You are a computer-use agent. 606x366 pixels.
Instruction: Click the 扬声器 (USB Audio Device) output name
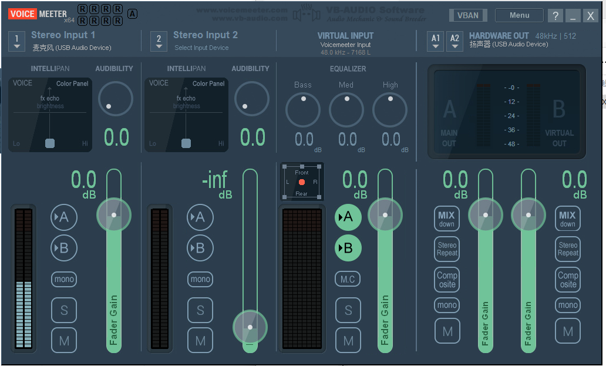pyautogui.click(x=509, y=44)
